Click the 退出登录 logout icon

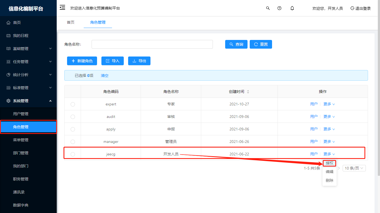[x=352, y=8]
